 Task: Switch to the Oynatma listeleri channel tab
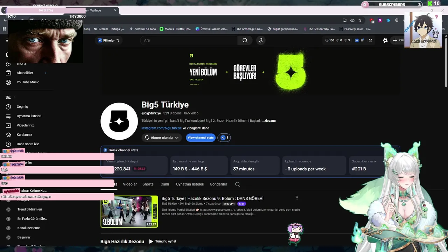(190, 184)
